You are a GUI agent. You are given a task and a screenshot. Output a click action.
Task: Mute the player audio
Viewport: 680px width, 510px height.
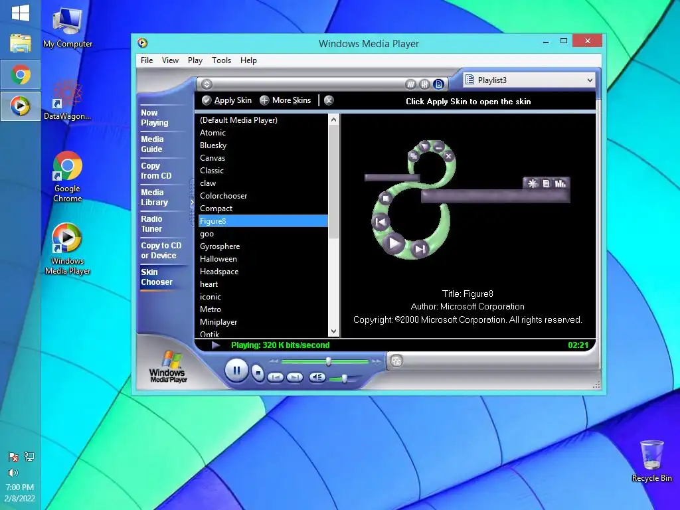(317, 377)
